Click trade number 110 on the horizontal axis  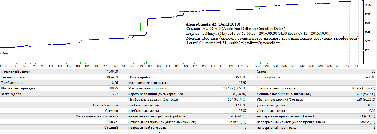click(x=51, y=66)
